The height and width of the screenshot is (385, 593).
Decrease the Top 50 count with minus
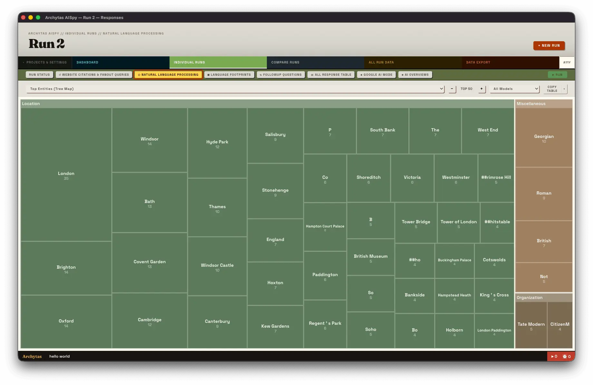(x=452, y=89)
